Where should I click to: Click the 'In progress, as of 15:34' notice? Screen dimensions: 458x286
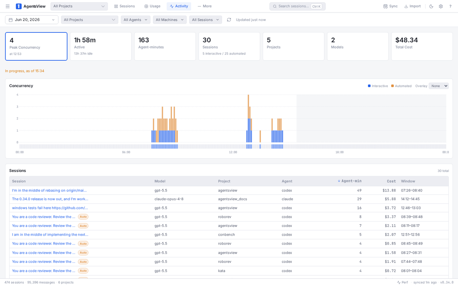pyautogui.click(x=24, y=71)
